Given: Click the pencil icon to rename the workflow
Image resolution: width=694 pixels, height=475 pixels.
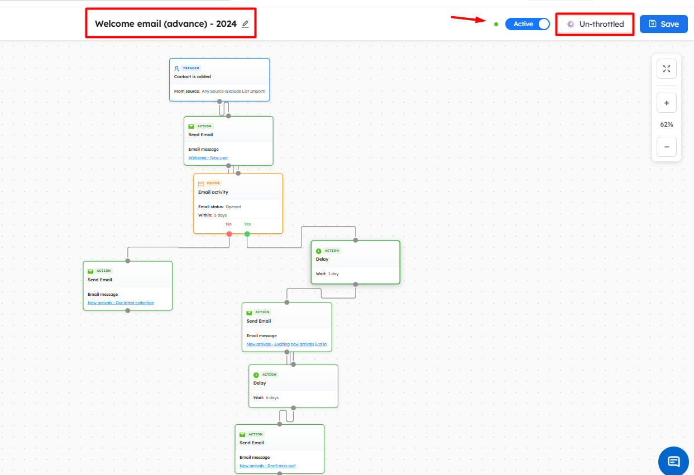Looking at the screenshot, I should point(245,24).
